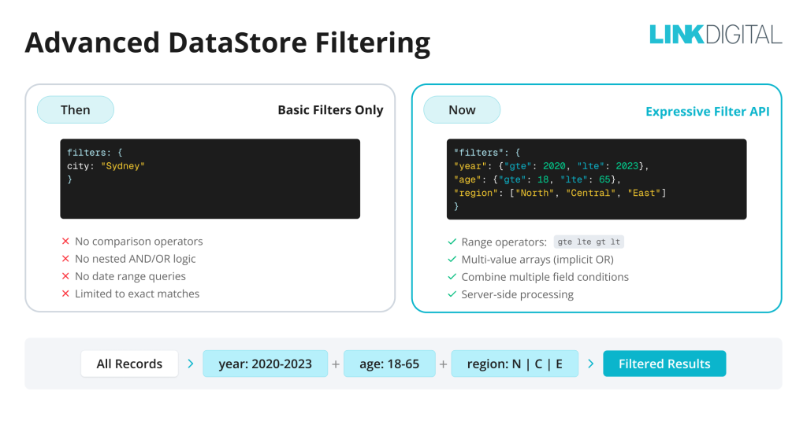Click the green check beside "Server-side processing"
Viewport: 807px width, 421px height.
pos(452,294)
